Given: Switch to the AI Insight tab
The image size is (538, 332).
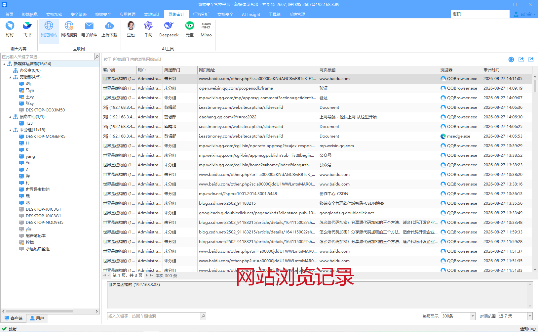Looking at the screenshot, I should tap(251, 14).
